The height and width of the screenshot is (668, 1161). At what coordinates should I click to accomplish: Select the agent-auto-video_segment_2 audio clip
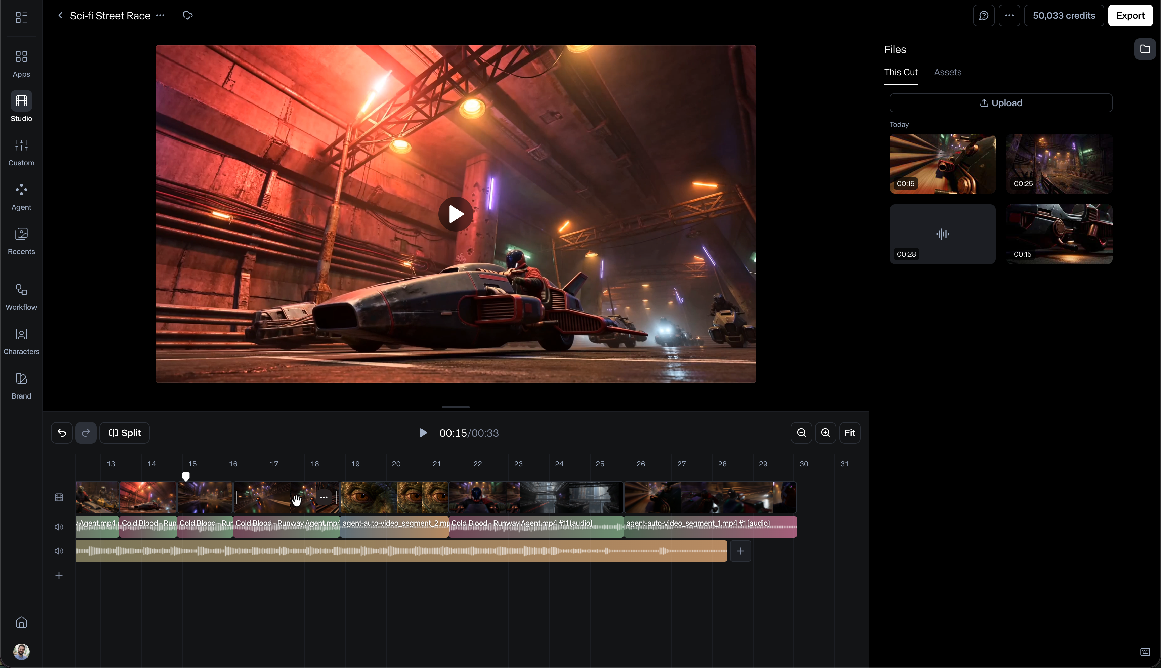[394, 527]
